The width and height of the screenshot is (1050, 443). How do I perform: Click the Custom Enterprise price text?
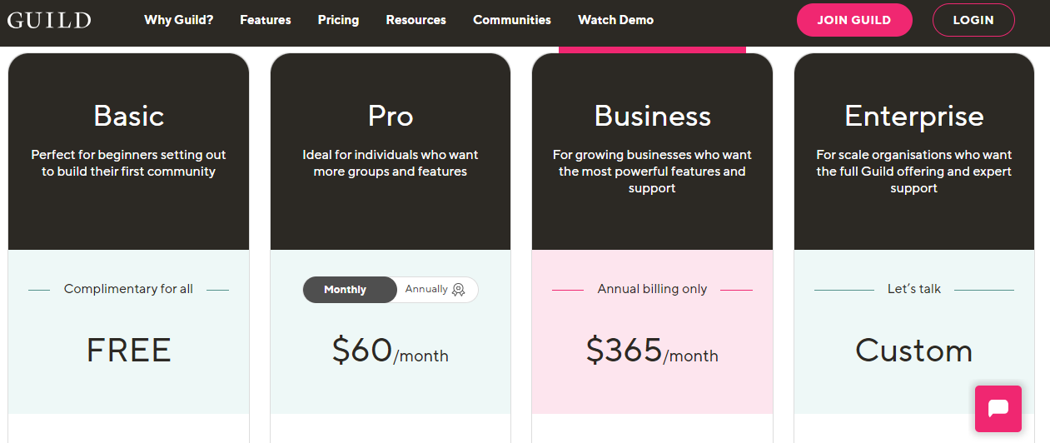914,351
